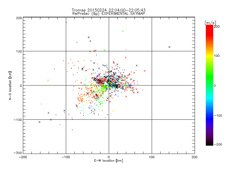Pick the blue band of the colorbar

click(x=210, y=119)
